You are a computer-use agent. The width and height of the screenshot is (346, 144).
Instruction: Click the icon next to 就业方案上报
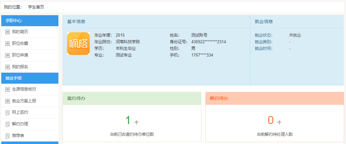point(8,101)
